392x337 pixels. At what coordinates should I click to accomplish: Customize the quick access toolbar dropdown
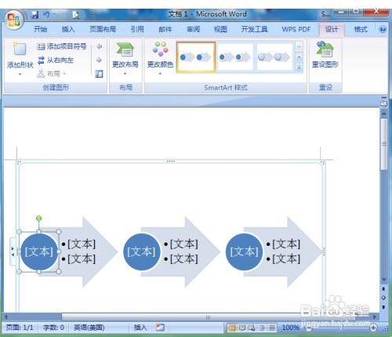(92, 15)
